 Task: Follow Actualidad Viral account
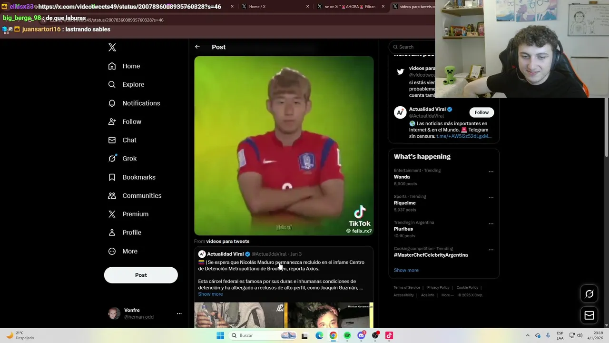481,112
